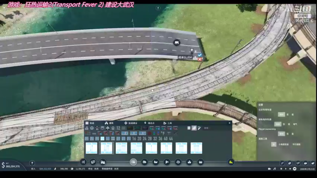Confirm road build with blue checkmark

pyautogui.click(x=200, y=55)
